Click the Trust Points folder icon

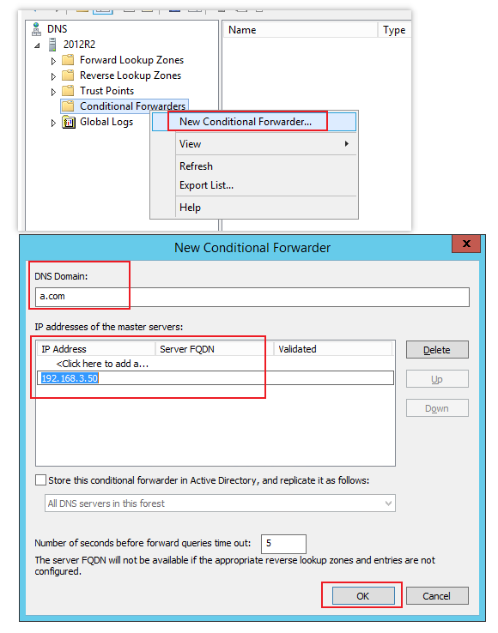(x=68, y=91)
